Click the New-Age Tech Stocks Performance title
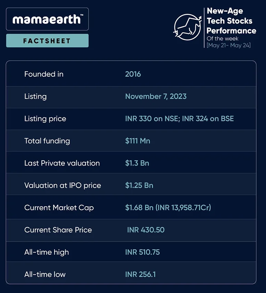This screenshot has width=266, height=293. click(x=231, y=21)
